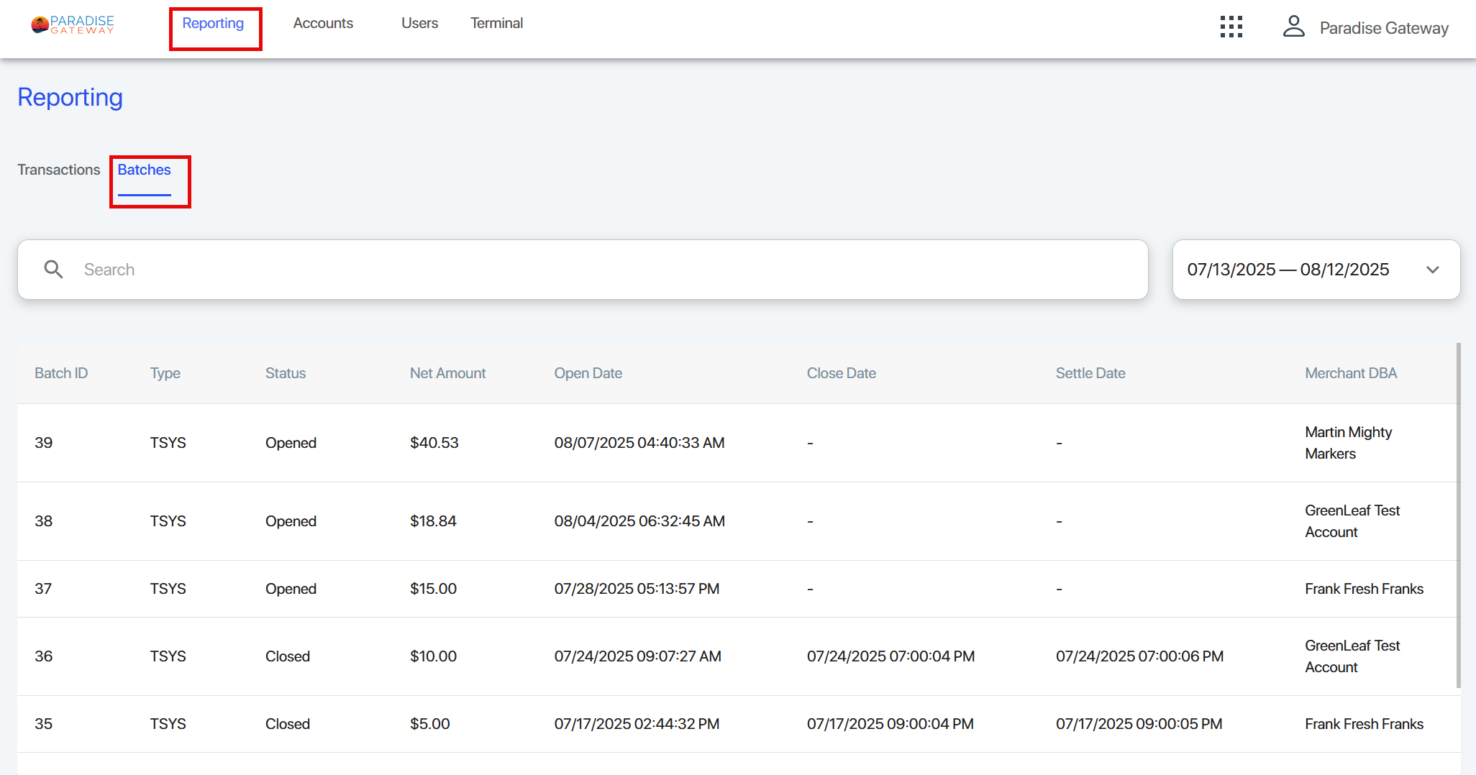Viewport: 1476px width, 775px height.
Task: Open the 07/13/2025 — 08/12/2025 date picker
Action: click(1316, 270)
